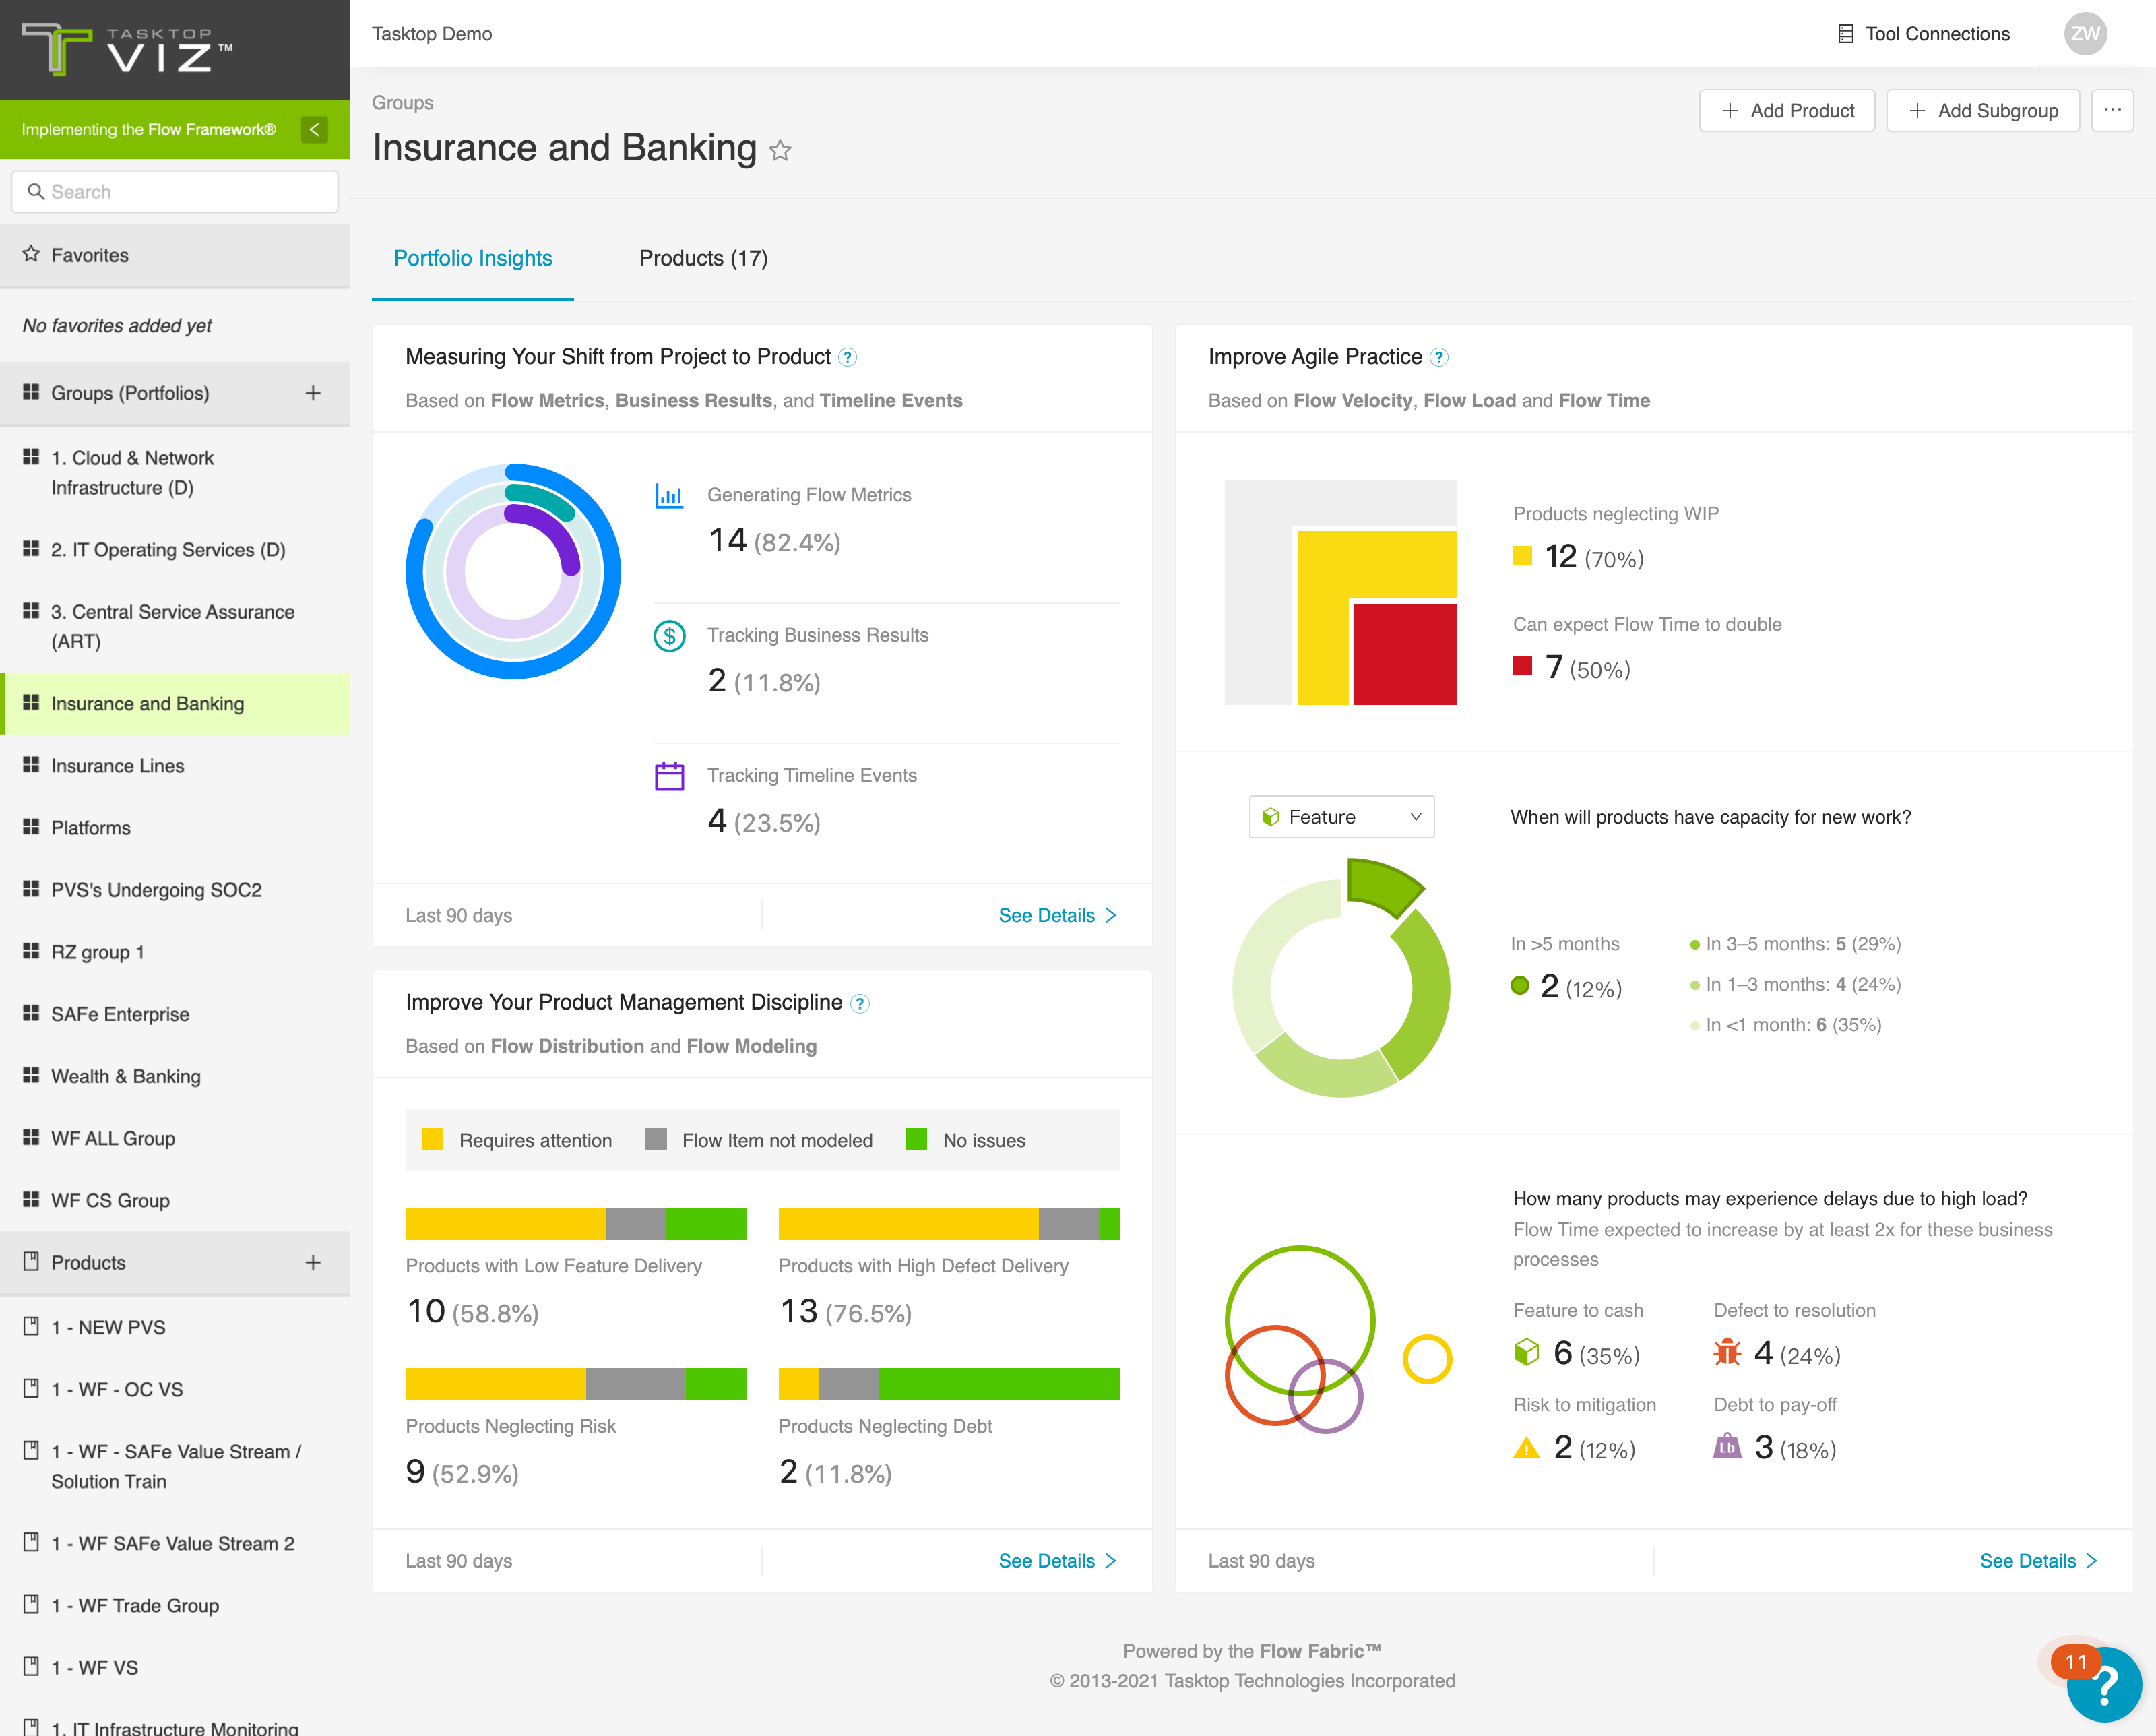Screen dimensions: 2156x1736
Task: Open the more options ellipsis menu
Action: [2112, 111]
